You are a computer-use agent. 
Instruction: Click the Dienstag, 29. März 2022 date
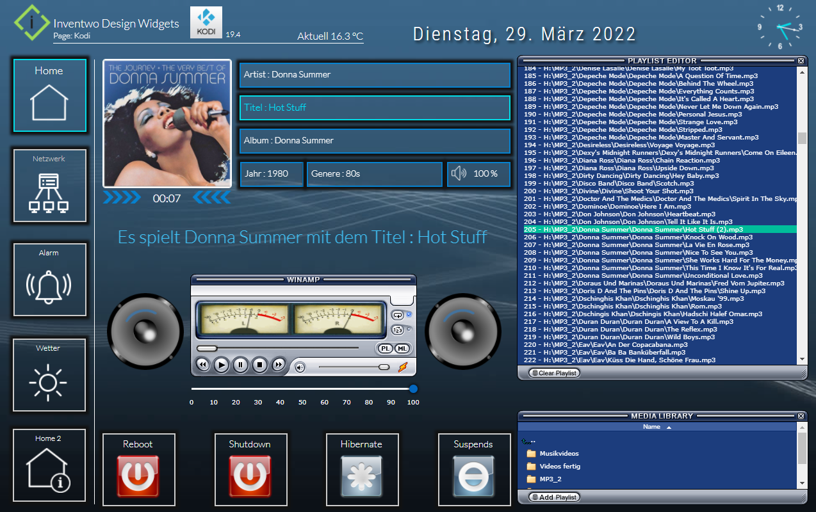[525, 34]
